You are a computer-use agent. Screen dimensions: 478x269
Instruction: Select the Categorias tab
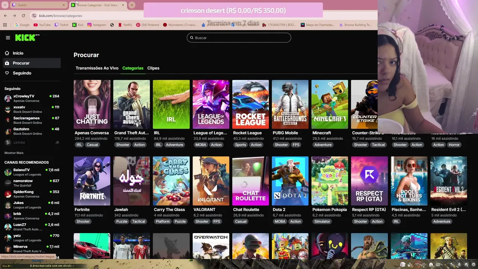(x=133, y=68)
